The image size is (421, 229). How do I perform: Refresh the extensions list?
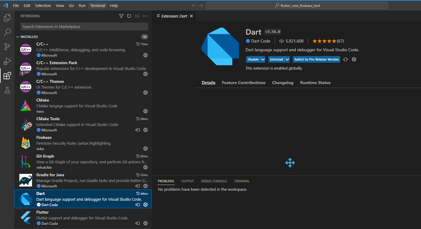pos(129,16)
